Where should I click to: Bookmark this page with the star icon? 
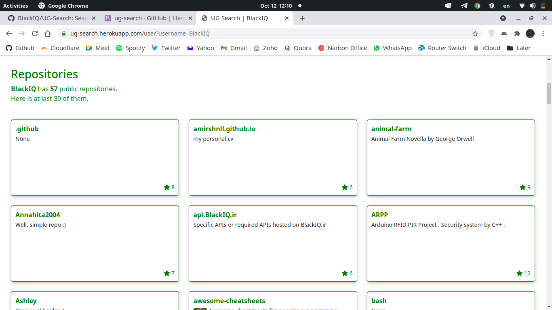475,34
